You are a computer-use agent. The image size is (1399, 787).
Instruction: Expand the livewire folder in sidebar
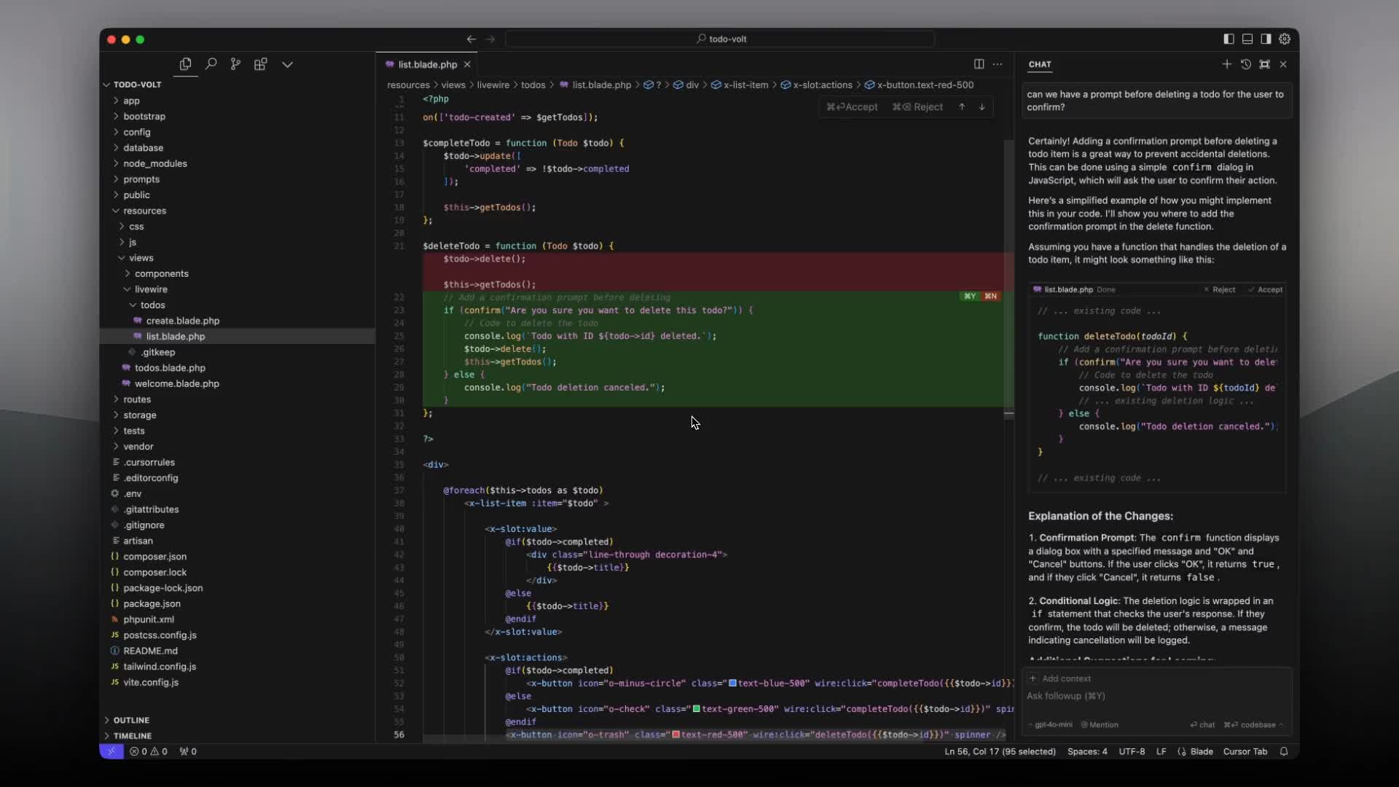(150, 289)
